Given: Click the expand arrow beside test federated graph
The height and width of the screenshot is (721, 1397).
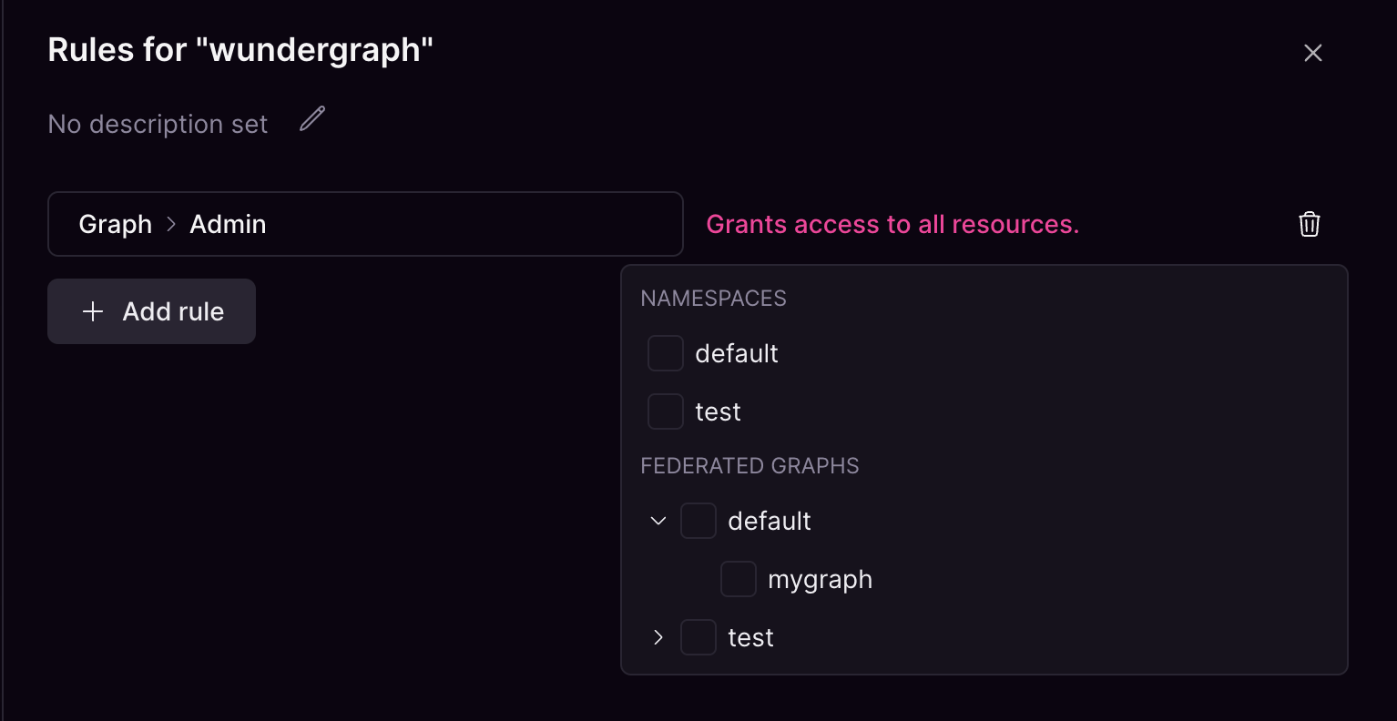Looking at the screenshot, I should coord(658,637).
